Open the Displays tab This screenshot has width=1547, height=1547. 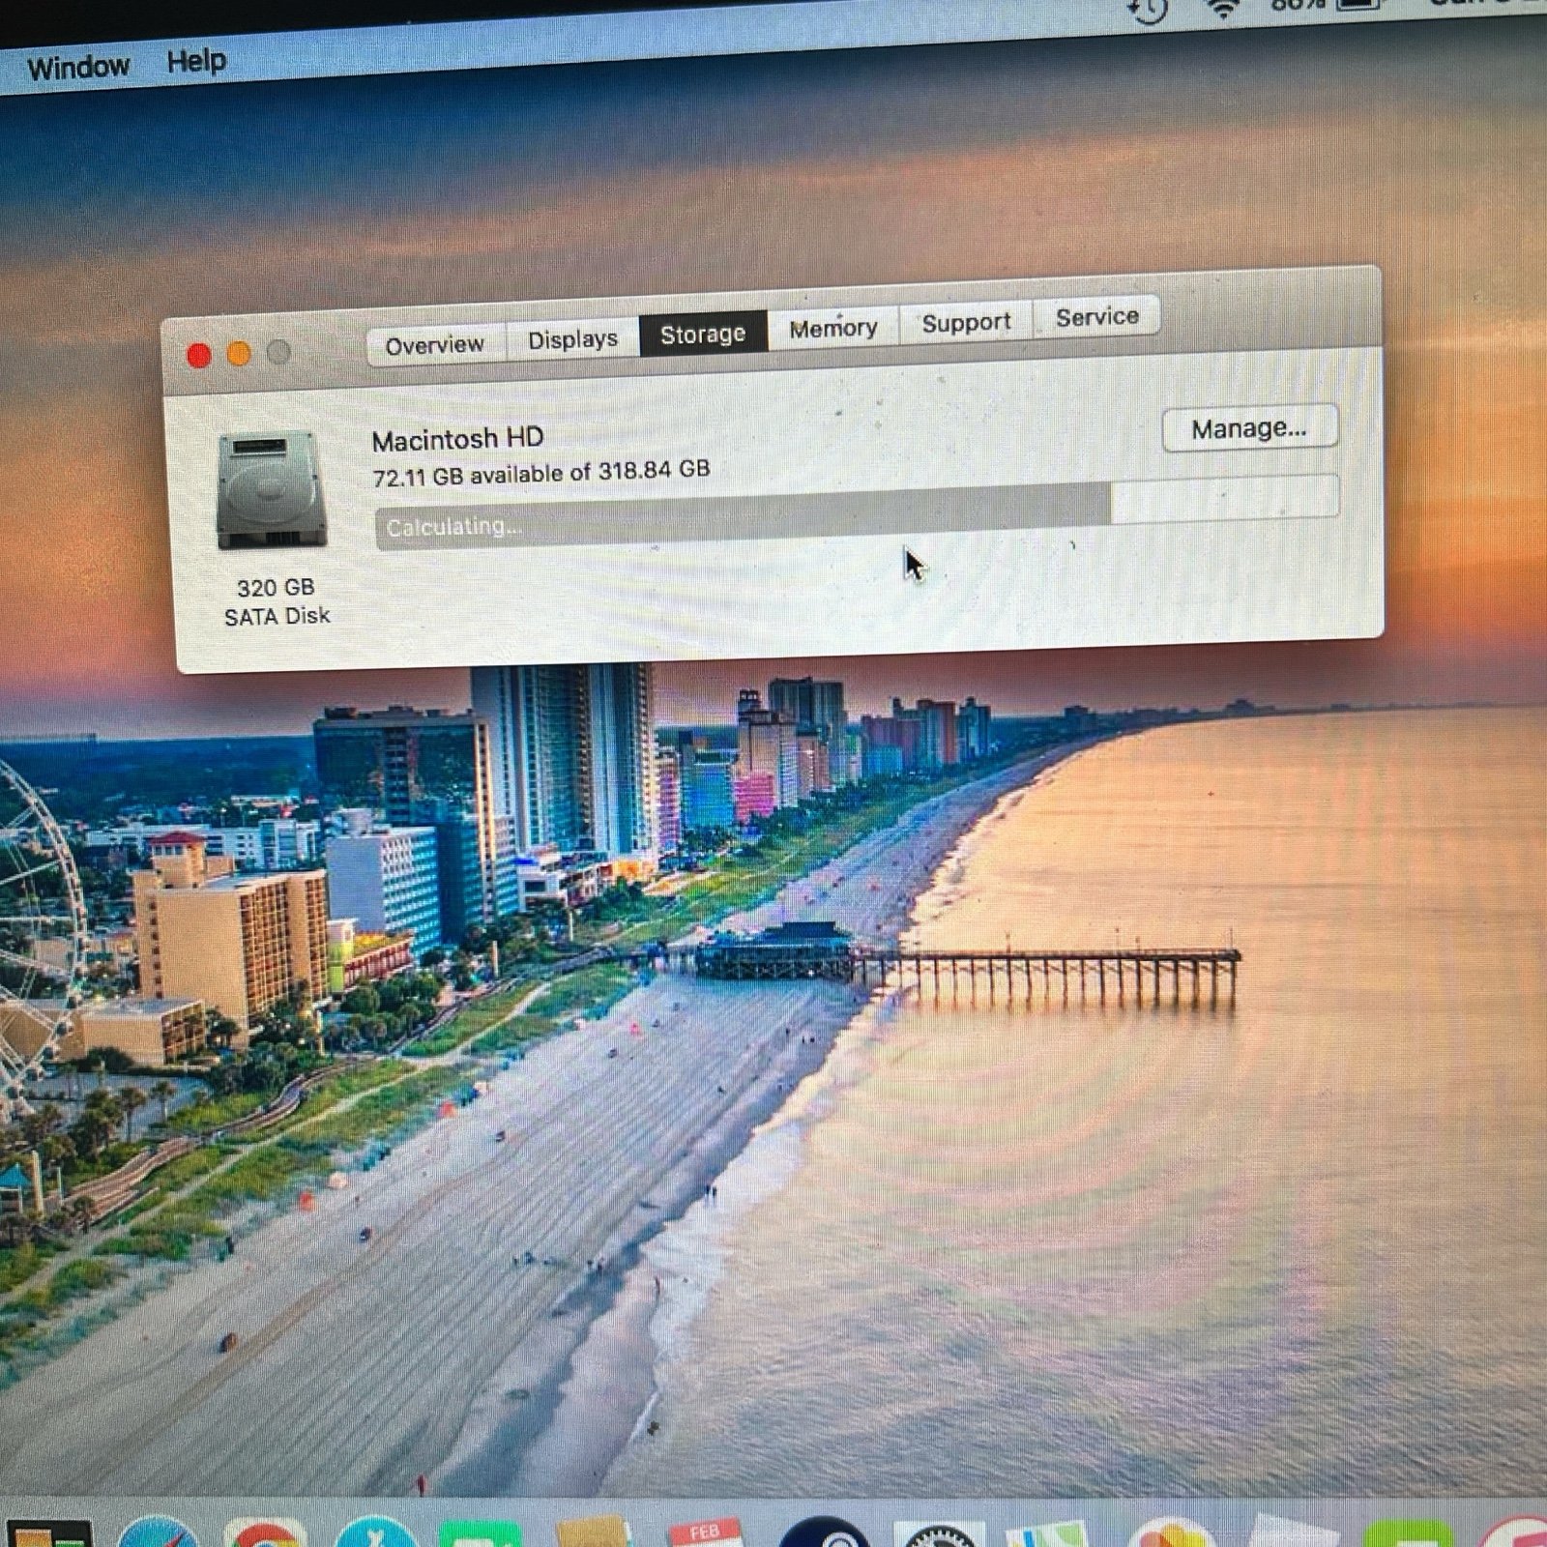(572, 339)
